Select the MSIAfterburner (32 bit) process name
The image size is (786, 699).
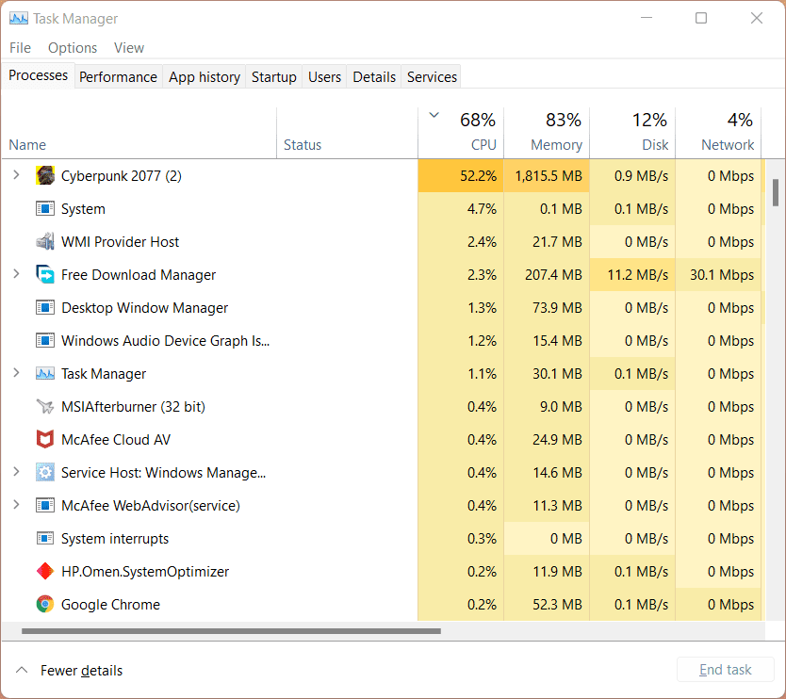(x=133, y=407)
